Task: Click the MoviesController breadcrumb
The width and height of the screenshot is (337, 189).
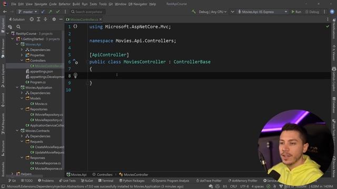Action: 134,174
